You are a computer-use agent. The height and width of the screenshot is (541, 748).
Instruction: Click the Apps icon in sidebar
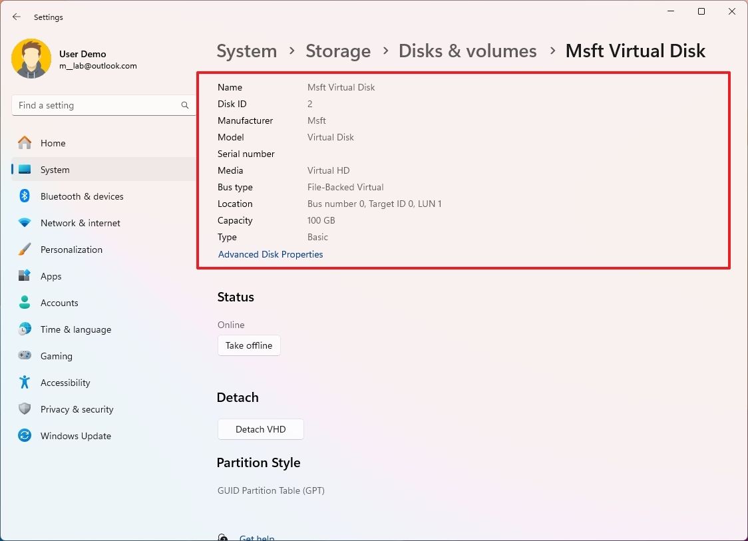point(24,276)
